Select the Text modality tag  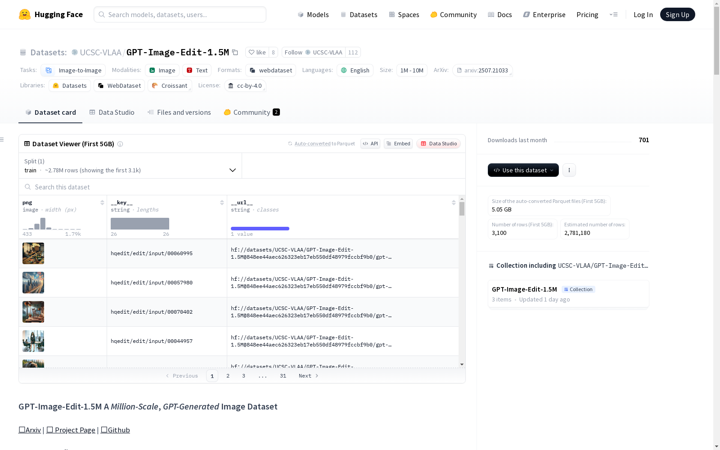(197, 70)
